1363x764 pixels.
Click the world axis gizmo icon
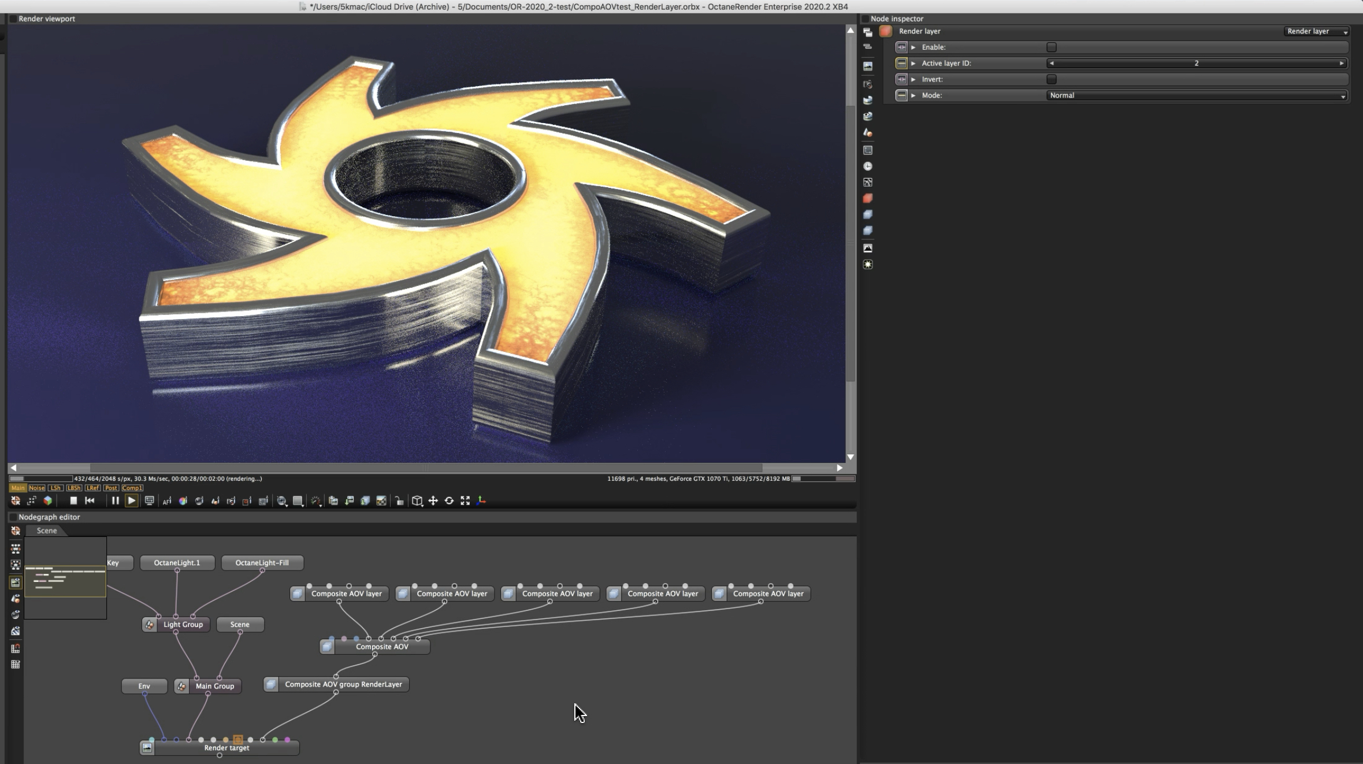481,501
